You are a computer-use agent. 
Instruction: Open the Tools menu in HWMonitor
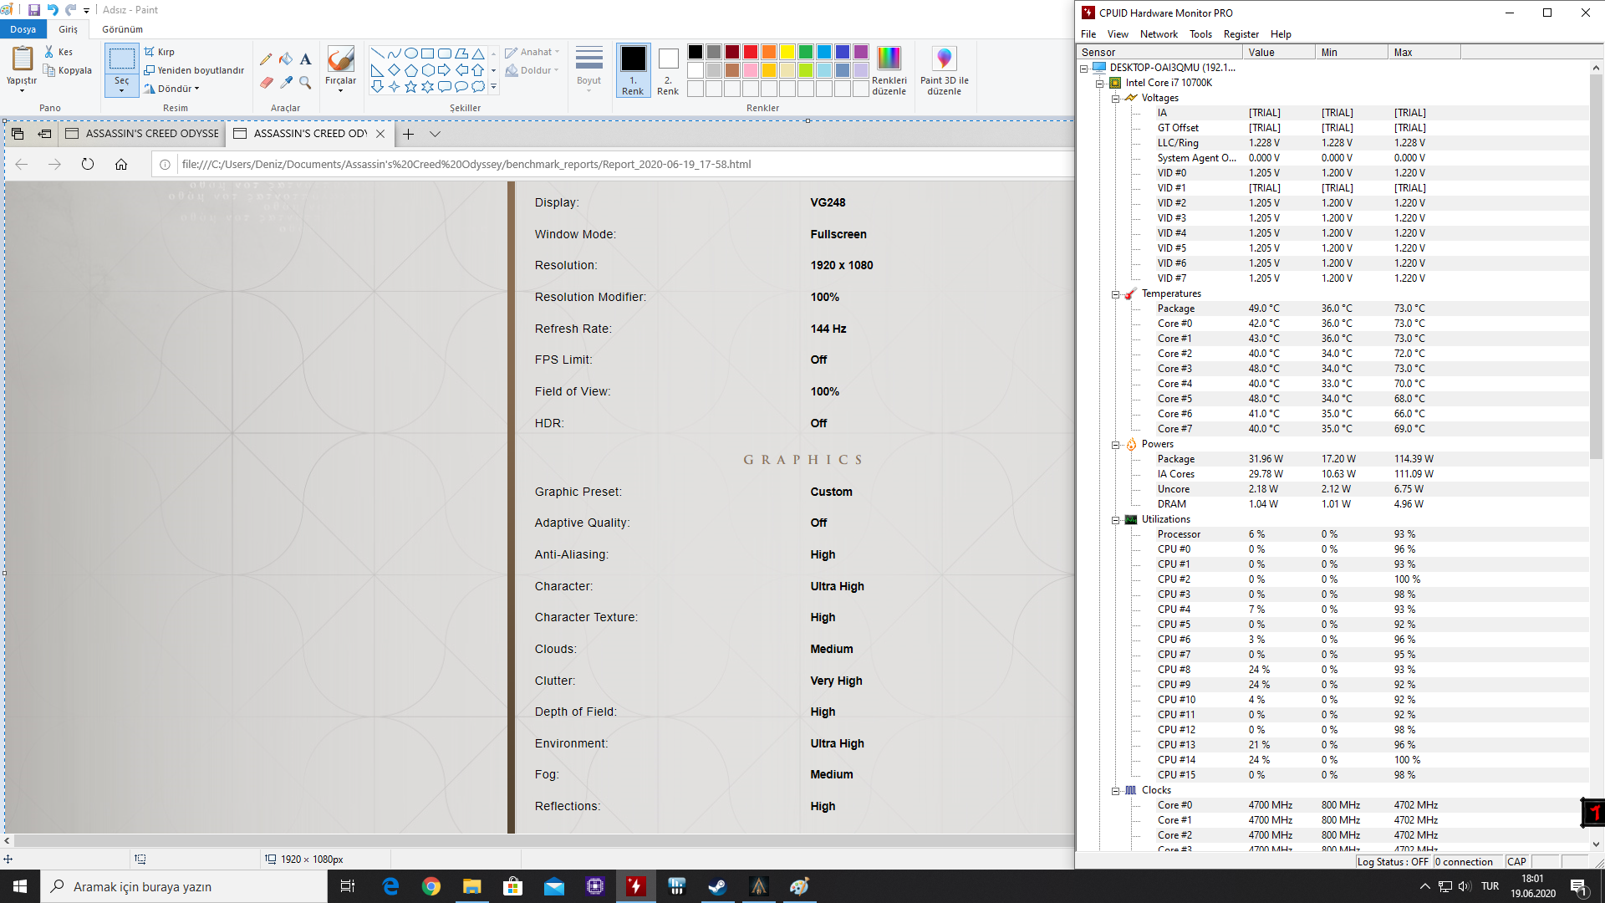[x=1200, y=34]
